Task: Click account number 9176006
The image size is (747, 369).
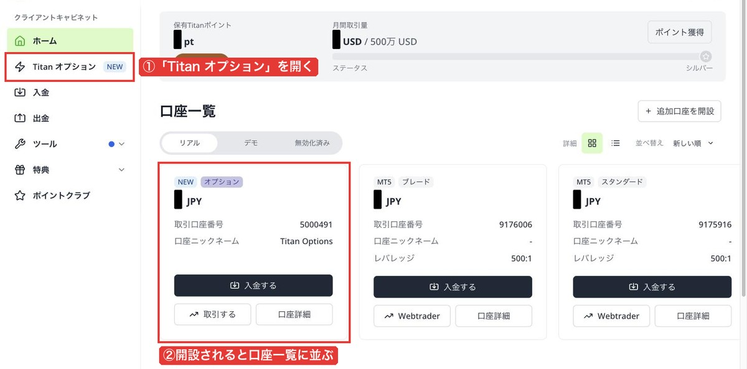Action: [x=515, y=225]
